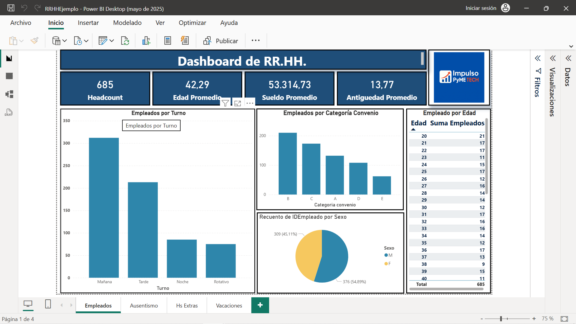
Task: Click Iniciar sesión to sign in
Action: [x=481, y=8]
